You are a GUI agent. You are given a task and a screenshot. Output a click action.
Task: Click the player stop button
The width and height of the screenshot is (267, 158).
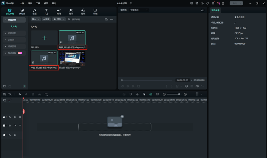point(139,86)
